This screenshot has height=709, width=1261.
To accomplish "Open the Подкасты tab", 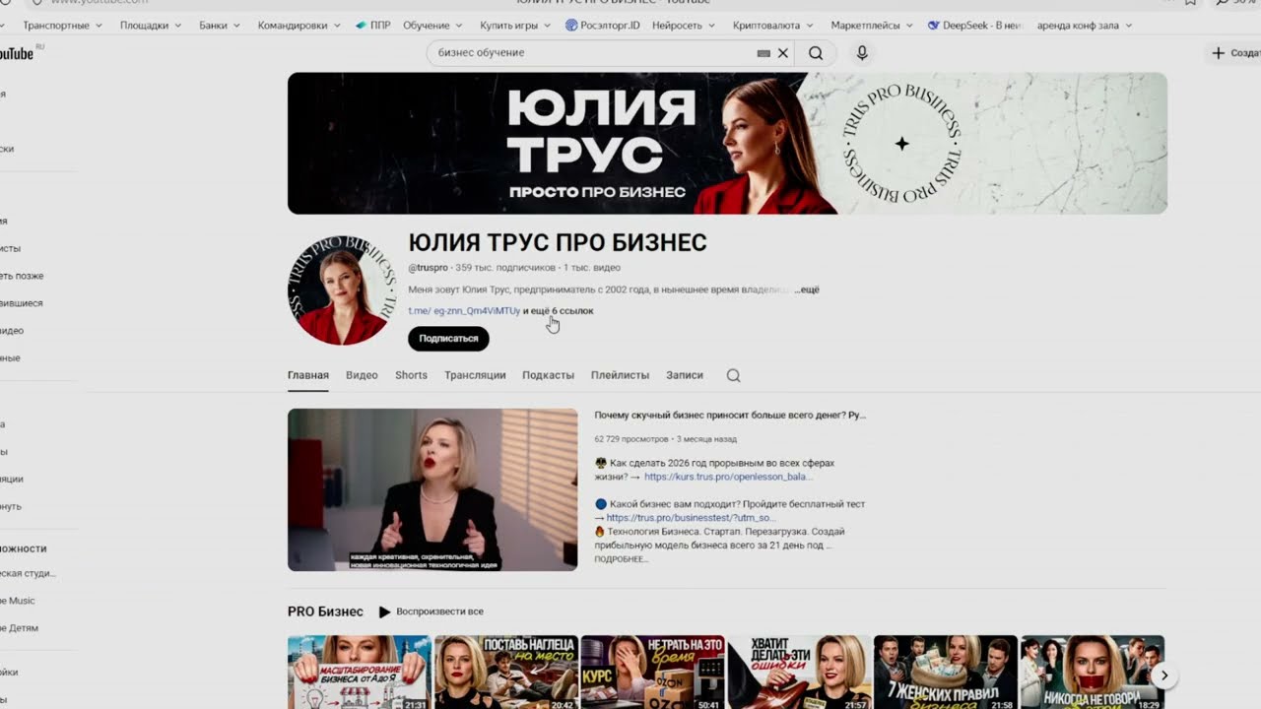I will [x=548, y=375].
